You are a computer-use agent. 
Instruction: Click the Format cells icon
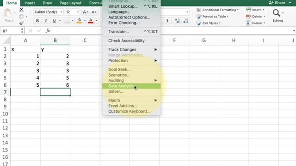click(248, 23)
